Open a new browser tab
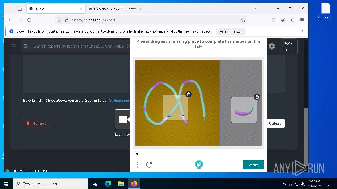337x189 pixels. click(x=150, y=9)
